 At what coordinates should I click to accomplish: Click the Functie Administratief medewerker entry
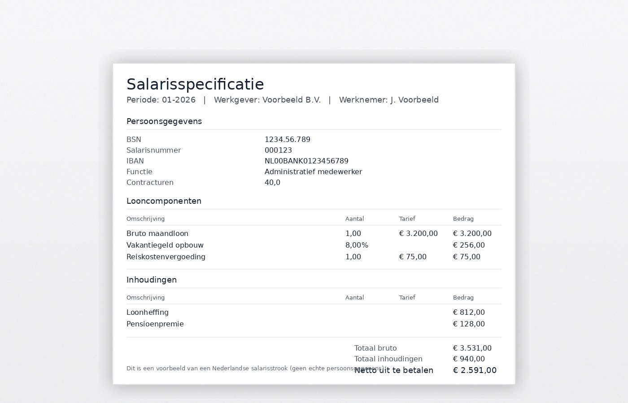click(x=313, y=171)
